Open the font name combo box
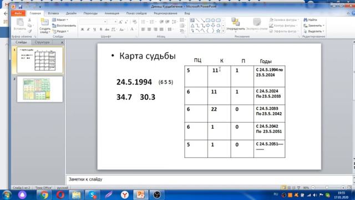Viewport: 355px width, 200px height. pyautogui.click(x=93, y=22)
